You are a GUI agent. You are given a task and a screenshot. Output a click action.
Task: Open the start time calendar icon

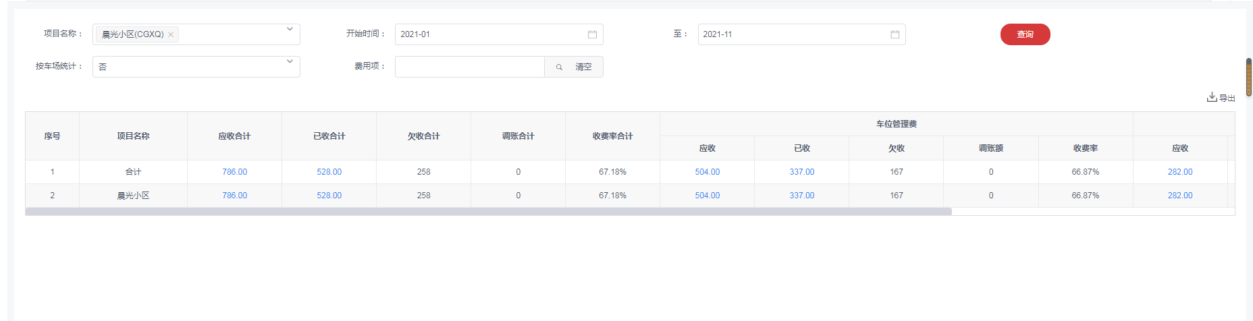coord(592,34)
